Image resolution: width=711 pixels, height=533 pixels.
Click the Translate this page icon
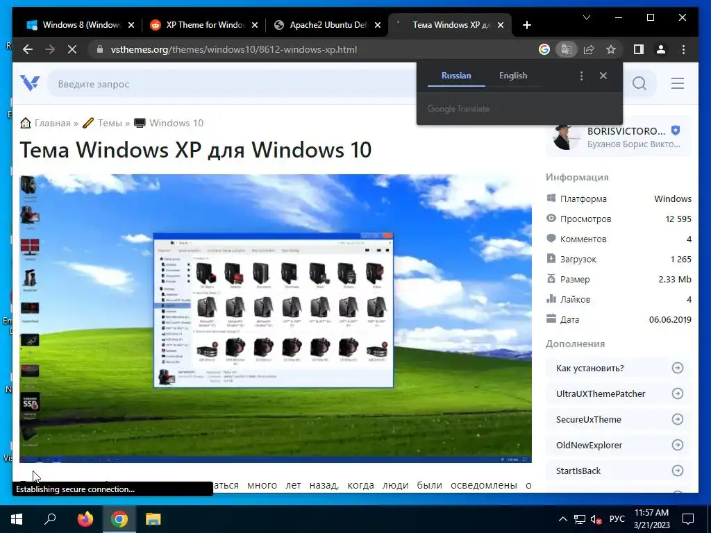point(567,49)
